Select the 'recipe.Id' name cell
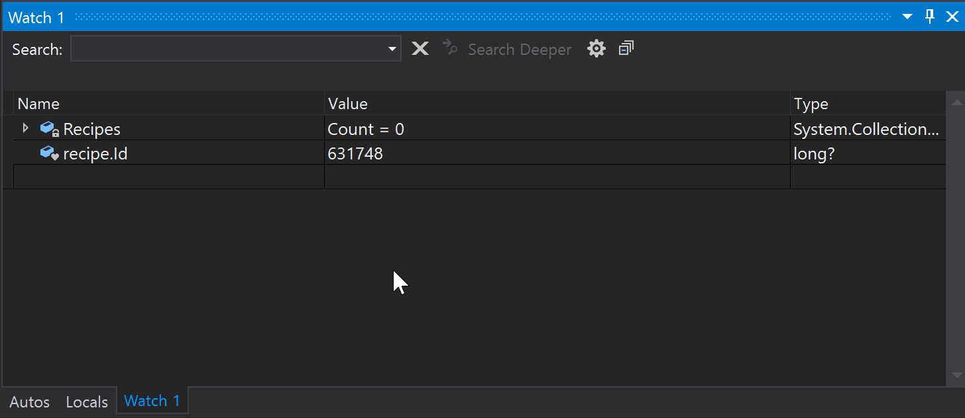 pyautogui.click(x=169, y=153)
